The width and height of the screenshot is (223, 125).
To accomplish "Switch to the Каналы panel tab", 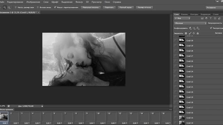I will [x=184, y=14].
